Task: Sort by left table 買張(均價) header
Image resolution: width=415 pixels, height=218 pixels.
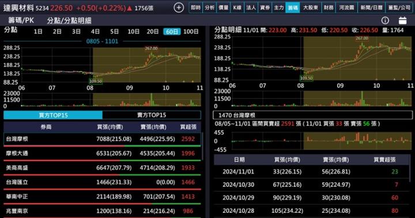Action: coord(110,127)
